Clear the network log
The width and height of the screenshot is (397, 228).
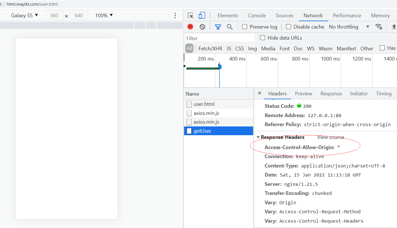202,27
